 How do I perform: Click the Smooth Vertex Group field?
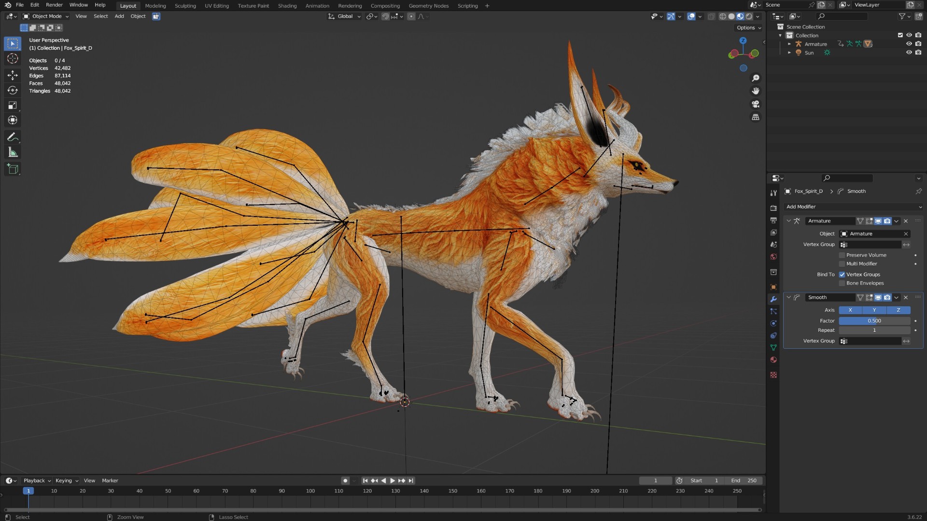870,341
